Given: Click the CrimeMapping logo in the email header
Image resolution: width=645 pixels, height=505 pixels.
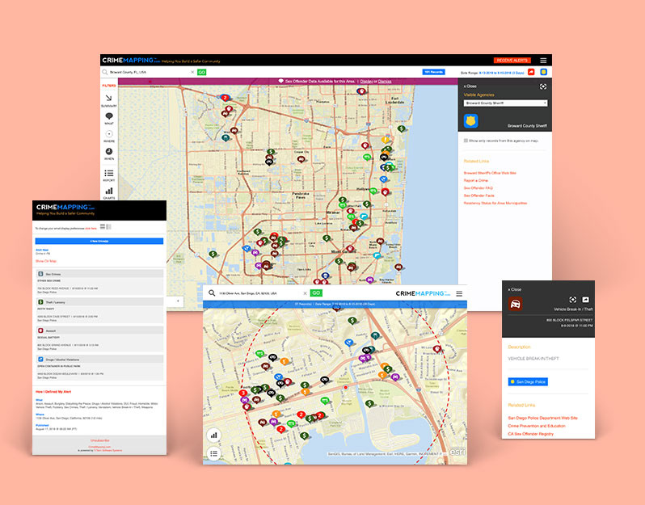Looking at the screenshot, I should tap(65, 208).
